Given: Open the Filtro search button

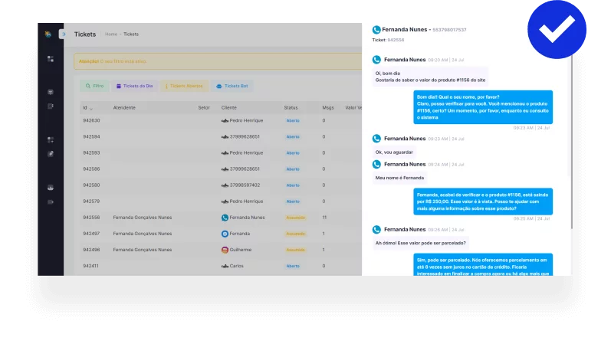Looking at the screenshot, I should pos(95,86).
